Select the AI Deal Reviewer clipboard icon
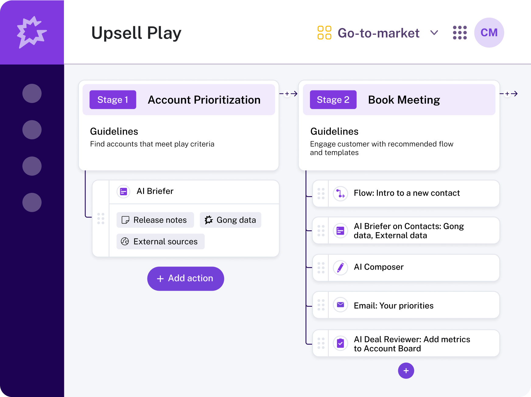531x397 pixels. coord(340,343)
